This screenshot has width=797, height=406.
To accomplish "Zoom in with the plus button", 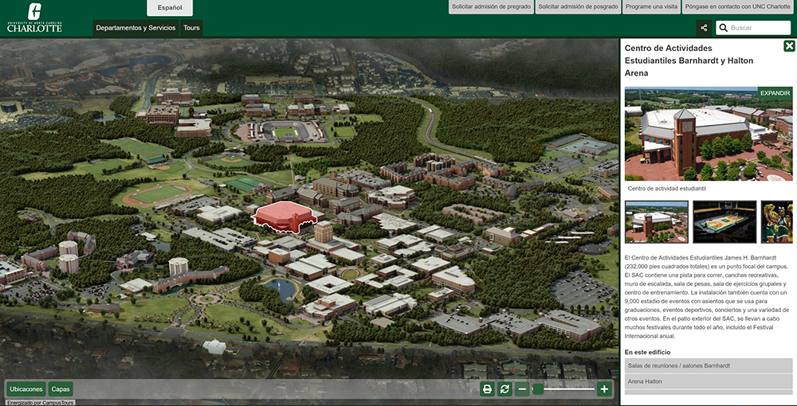I will coord(604,389).
